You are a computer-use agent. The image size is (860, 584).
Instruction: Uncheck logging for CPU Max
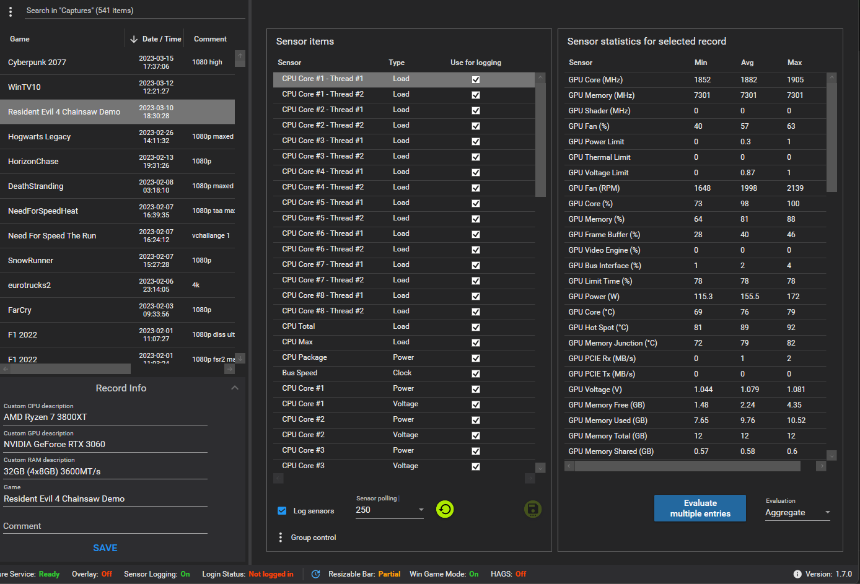[476, 342]
